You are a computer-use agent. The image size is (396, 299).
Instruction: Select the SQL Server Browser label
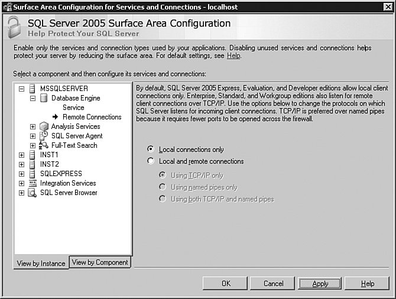(x=69, y=193)
